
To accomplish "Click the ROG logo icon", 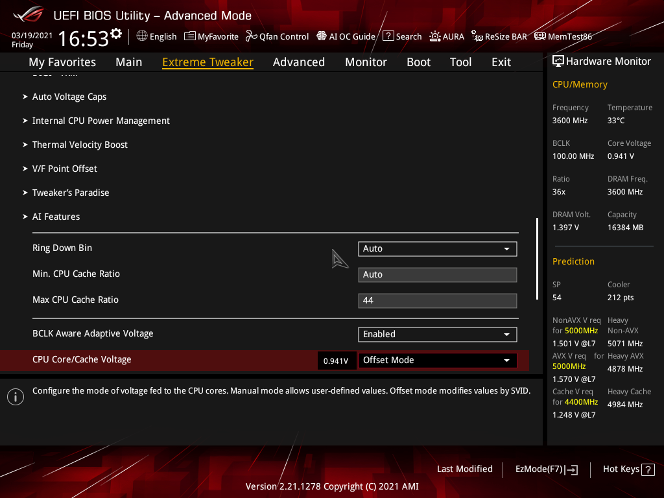I will point(29,14).
